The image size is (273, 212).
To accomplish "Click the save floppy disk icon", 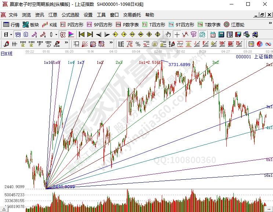I will tap(238, 34).
